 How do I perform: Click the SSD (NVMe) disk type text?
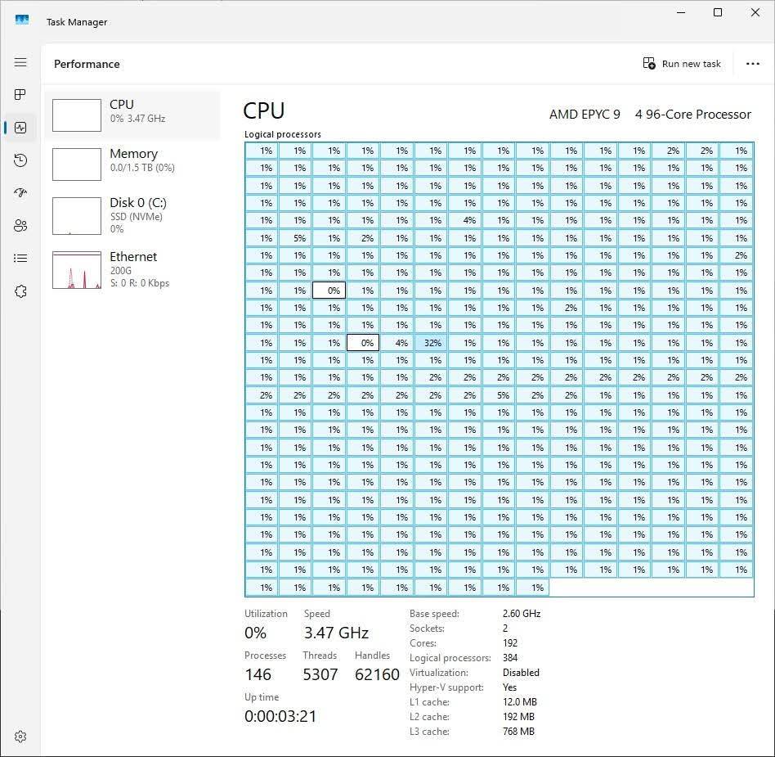(136, 217)
